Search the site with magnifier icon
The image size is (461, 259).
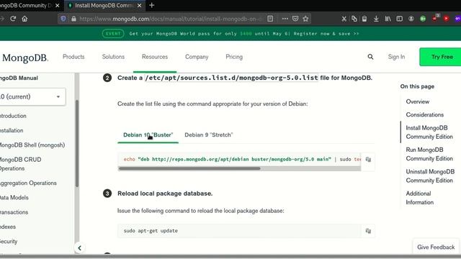370,57
